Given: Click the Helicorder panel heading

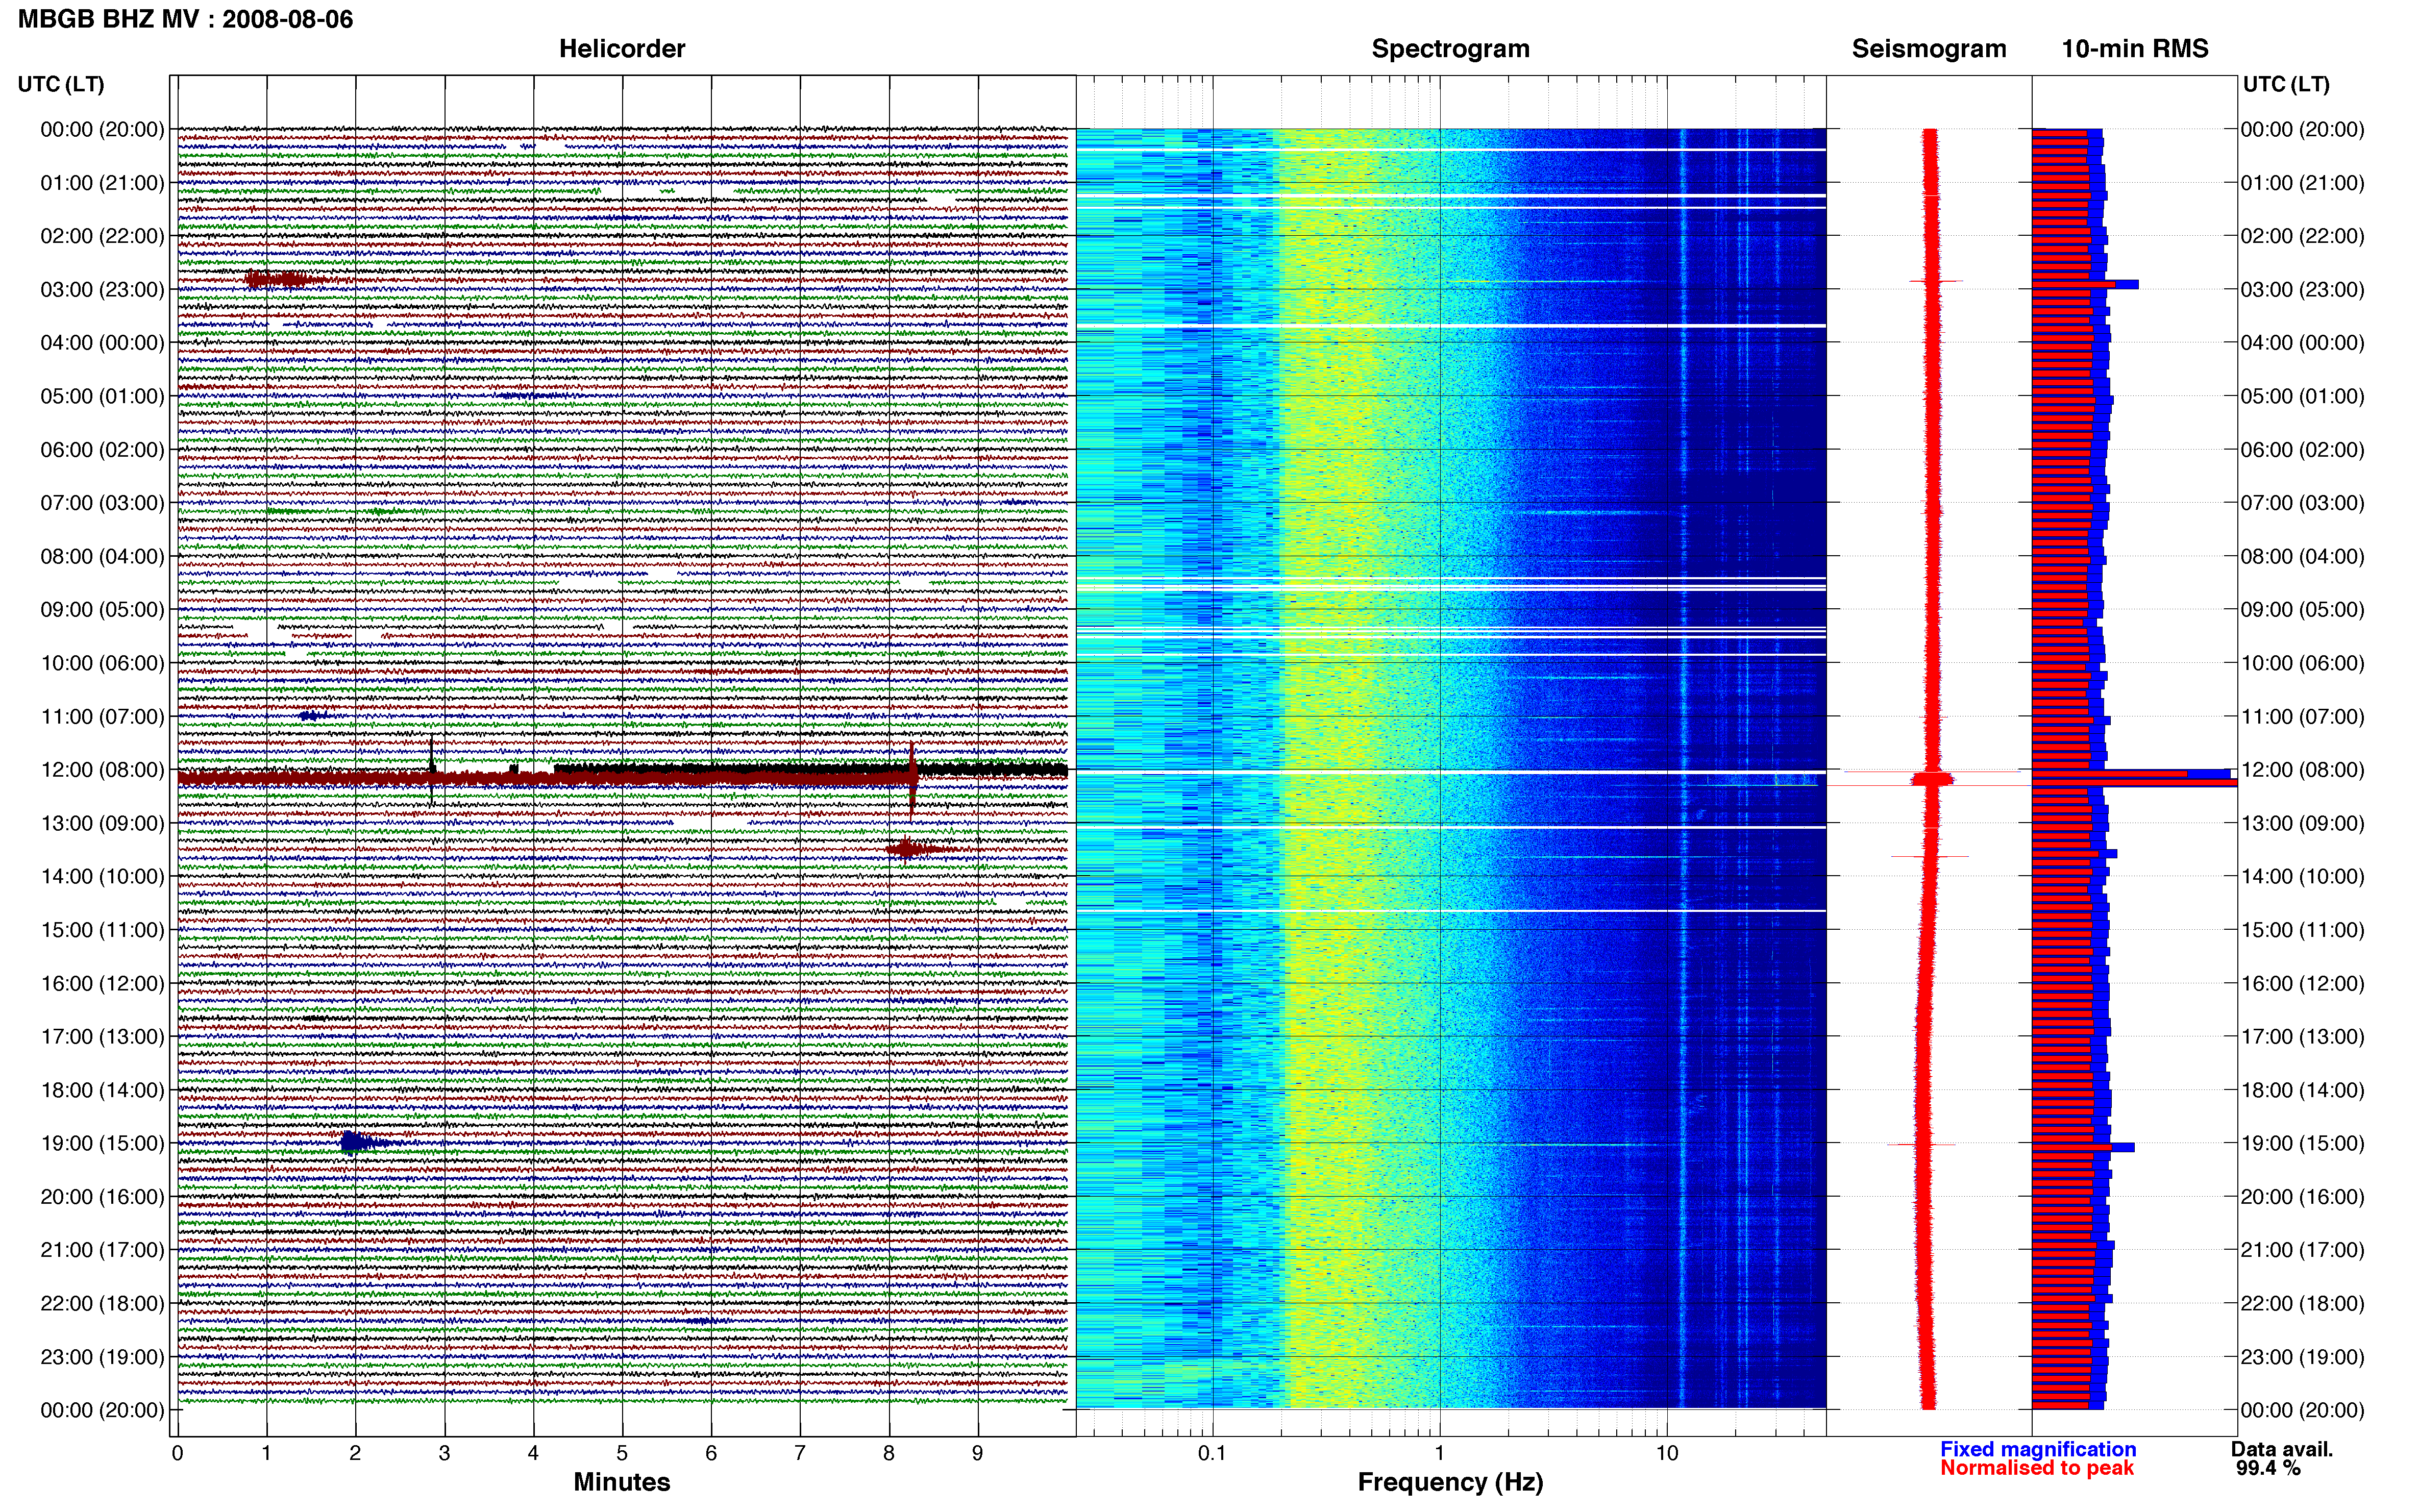Looking at the screenshot, I should click(x=622, y=49).
